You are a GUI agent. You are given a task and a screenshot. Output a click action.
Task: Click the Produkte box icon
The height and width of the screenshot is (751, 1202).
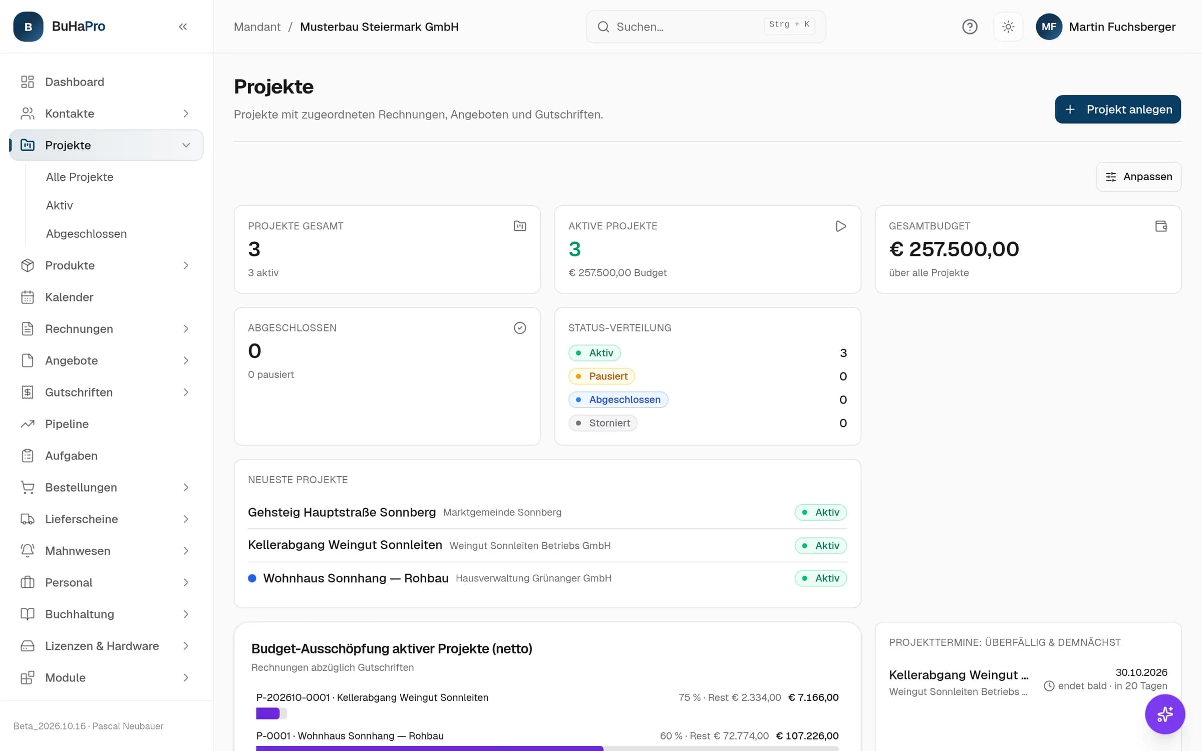click(28, 265)
